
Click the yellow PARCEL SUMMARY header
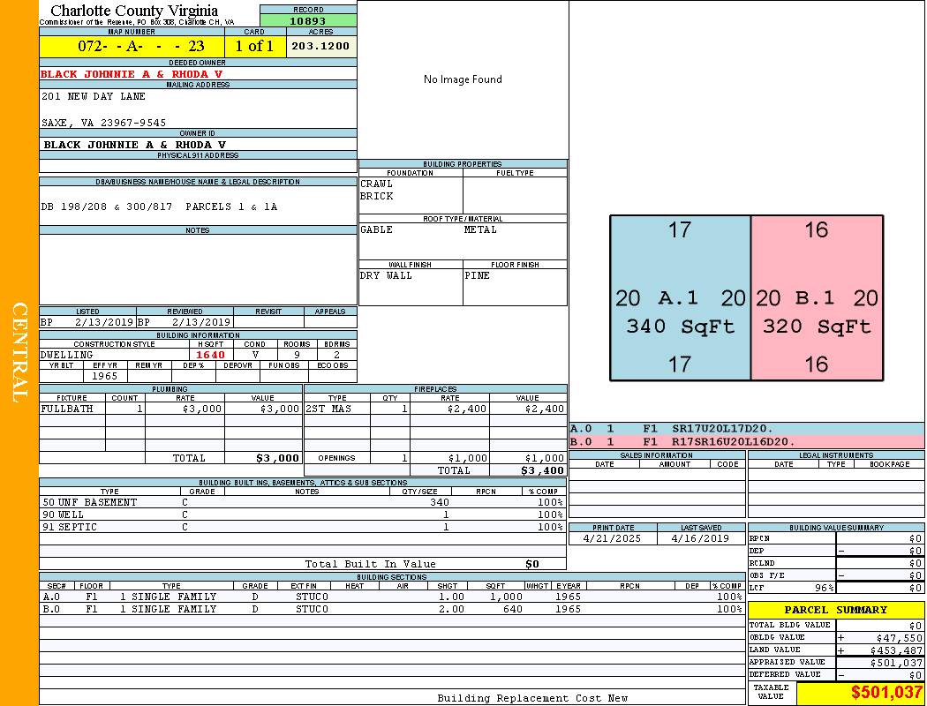click(x=836, y=610)
